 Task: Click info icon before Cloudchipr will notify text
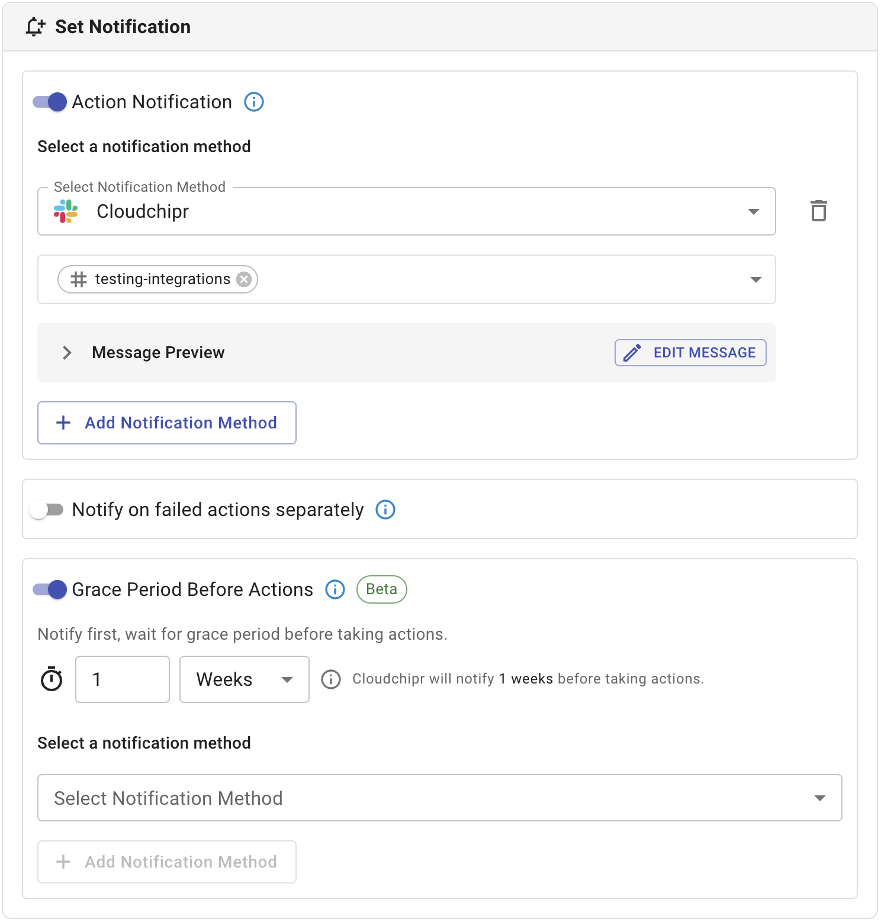tap(331, 679)
